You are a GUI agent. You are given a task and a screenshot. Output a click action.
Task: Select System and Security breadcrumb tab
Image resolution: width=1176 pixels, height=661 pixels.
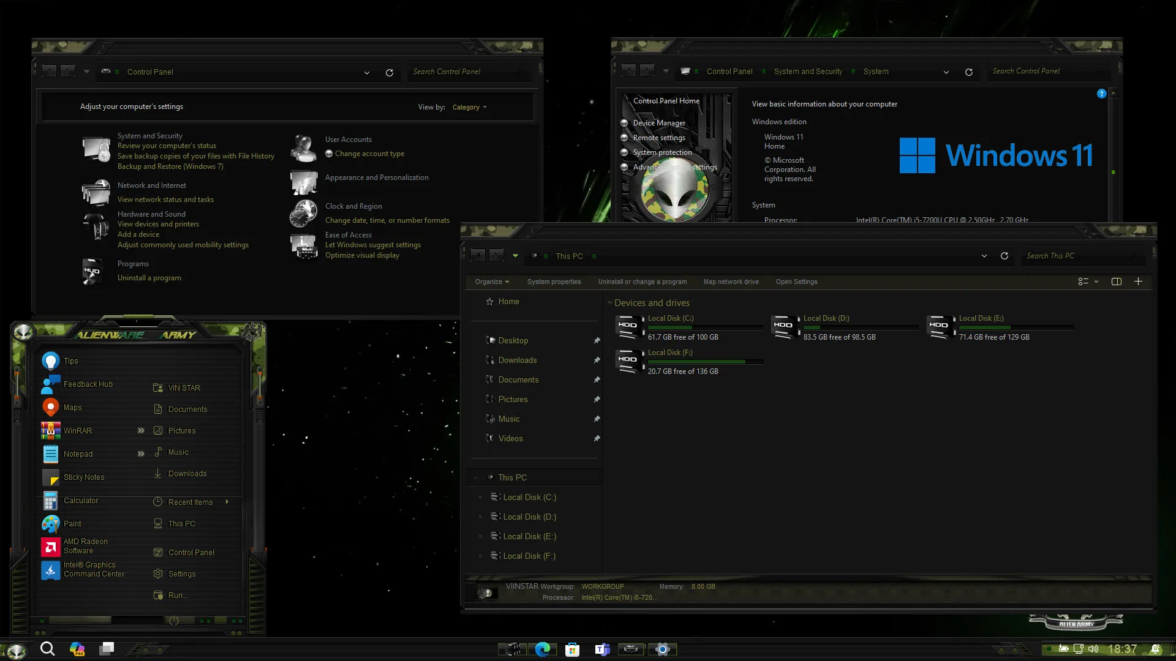click(808, 72)
